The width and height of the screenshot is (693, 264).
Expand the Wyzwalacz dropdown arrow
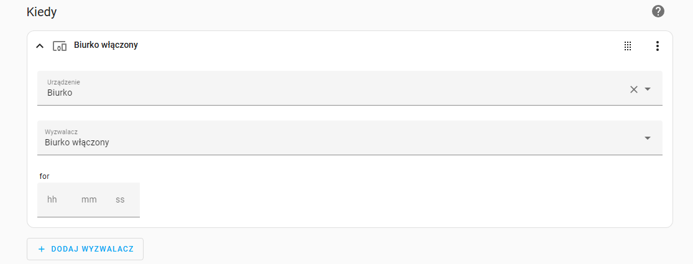click(648, 138)
